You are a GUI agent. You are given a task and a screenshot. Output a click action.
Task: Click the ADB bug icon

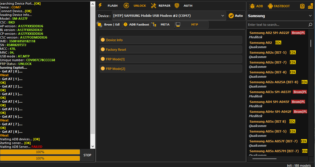(x=252, y=6)
